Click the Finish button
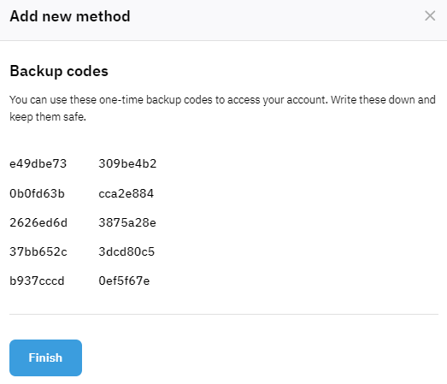 pyautogui.click(x=45, y=357)
